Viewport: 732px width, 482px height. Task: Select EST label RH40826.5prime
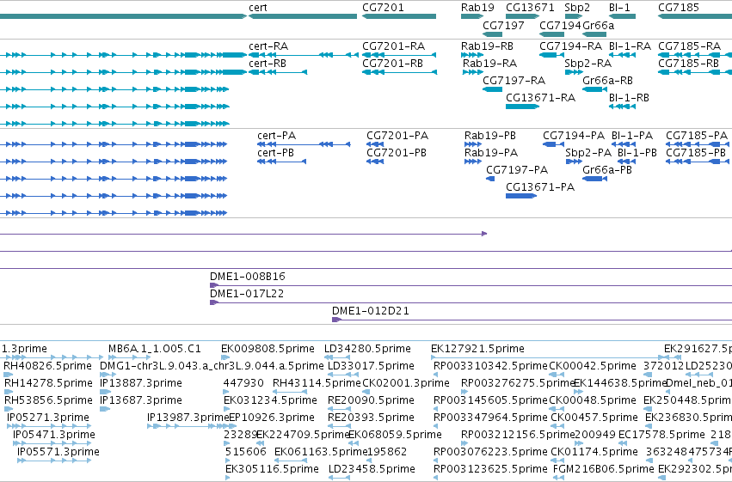coord(47,366)
